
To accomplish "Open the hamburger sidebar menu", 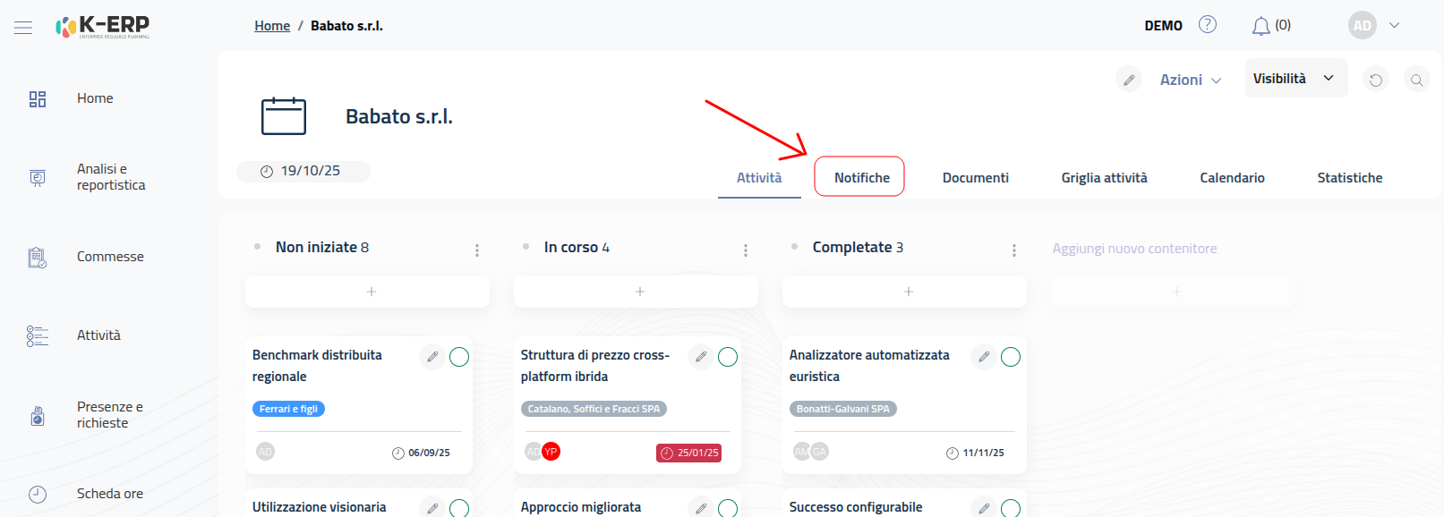I will (23, 28).
